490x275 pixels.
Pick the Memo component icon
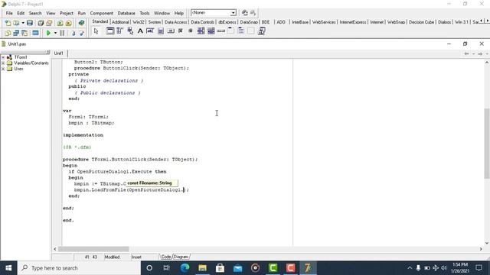[x=161, y=31]
